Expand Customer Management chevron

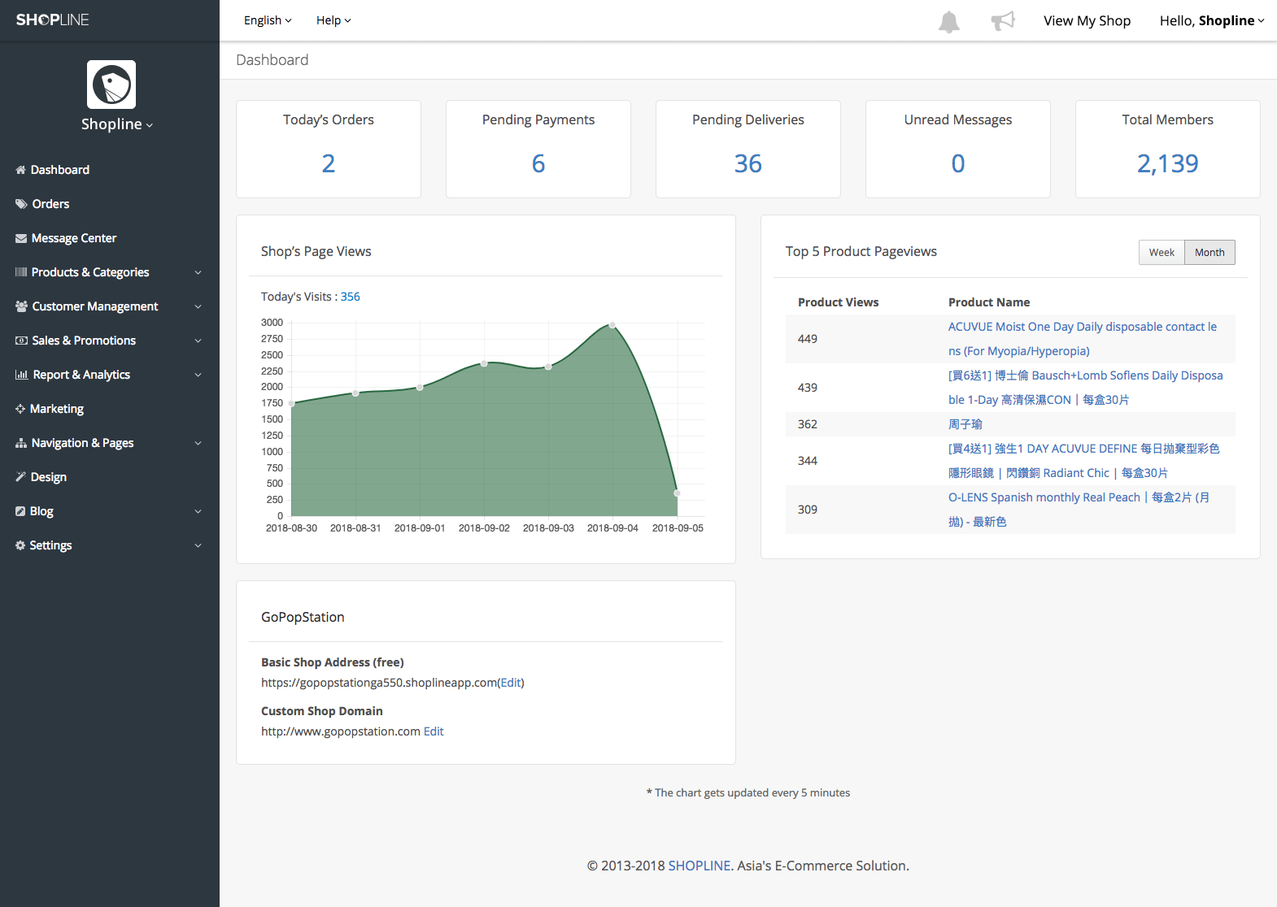[198, 306]
